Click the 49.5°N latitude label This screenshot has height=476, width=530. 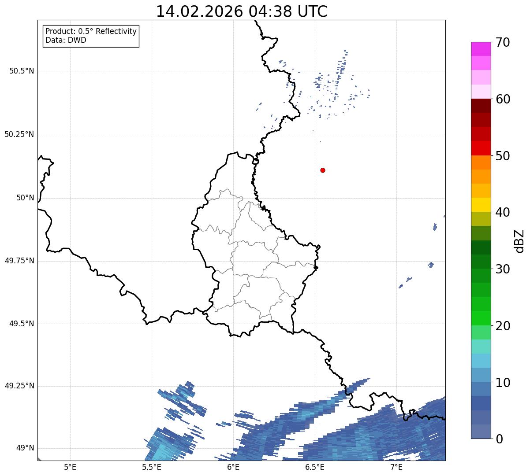point(22,324)
